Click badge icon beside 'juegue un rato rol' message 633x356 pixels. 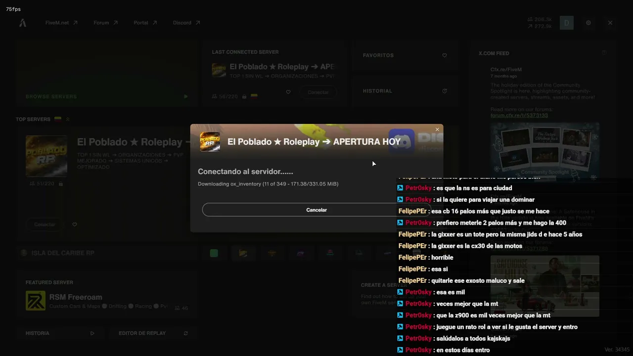(x=401, y=327)
